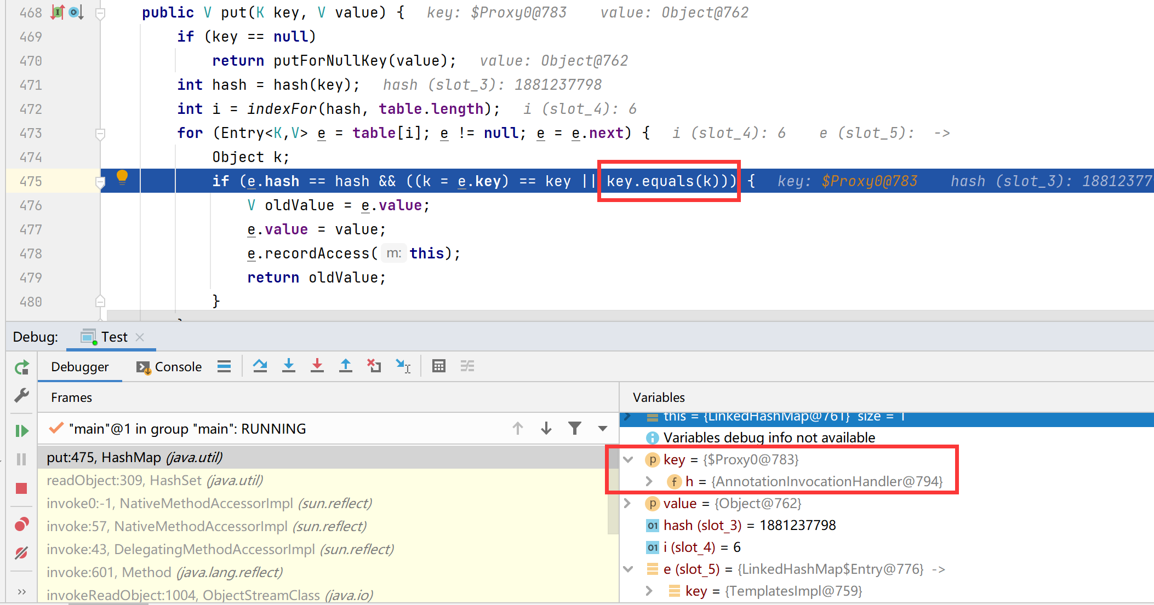Select frame invokeReadObject:1004, ObjectStreamClass
This screenshot has height=605, width=1154.
[x=322, y=595]
